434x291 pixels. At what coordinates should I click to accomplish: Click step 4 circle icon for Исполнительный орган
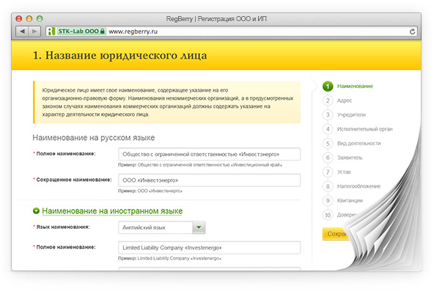click(328, 129)
